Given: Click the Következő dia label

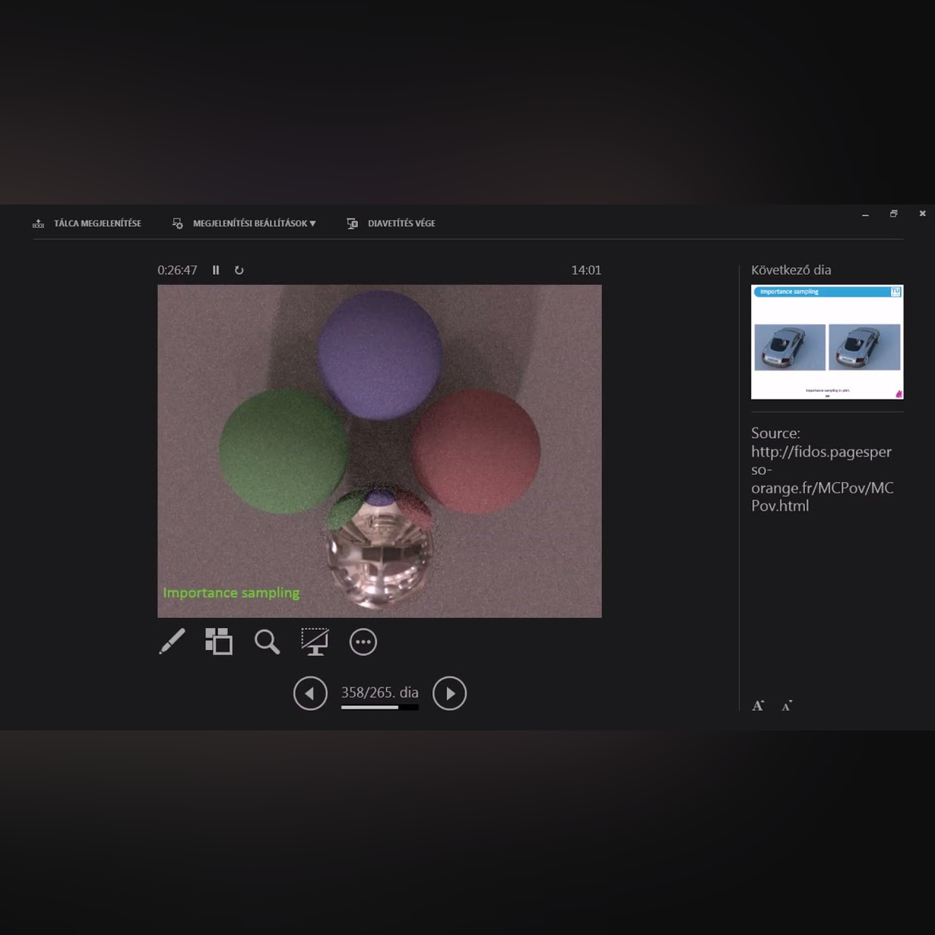Looking at the screenshot, I should coord(791,270).
